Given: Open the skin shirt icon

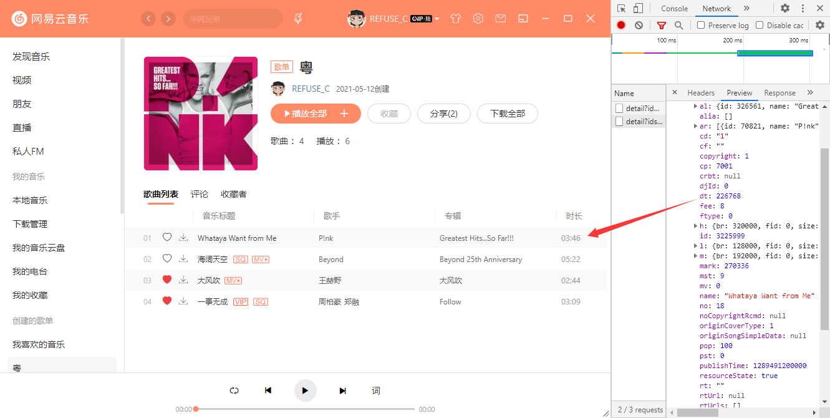Looking at the screenshot, I should click(456, 19).
